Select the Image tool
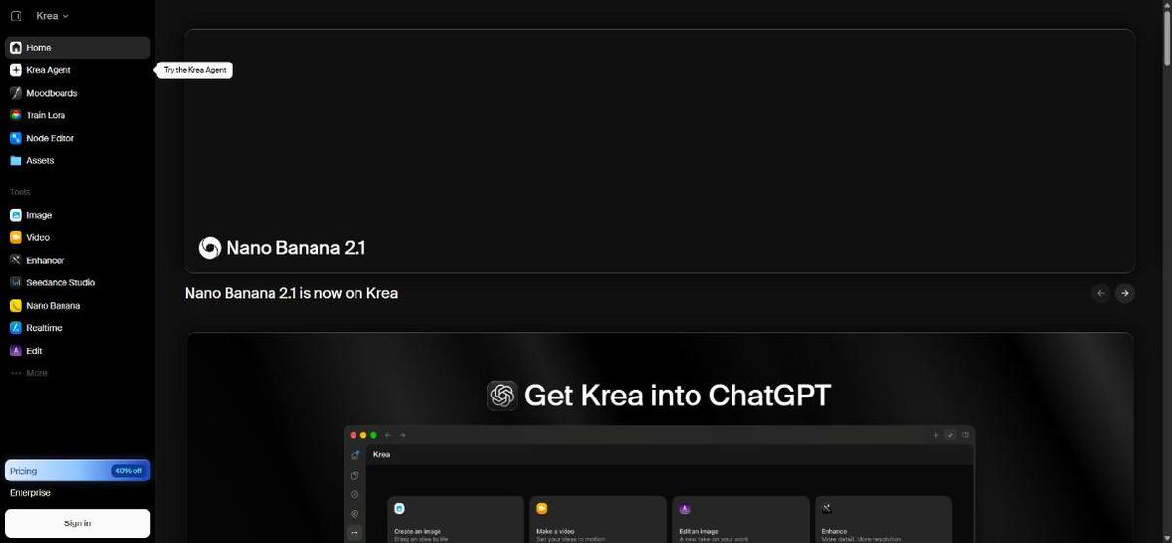The image size is (1172, 543). (x=78, y=215)
